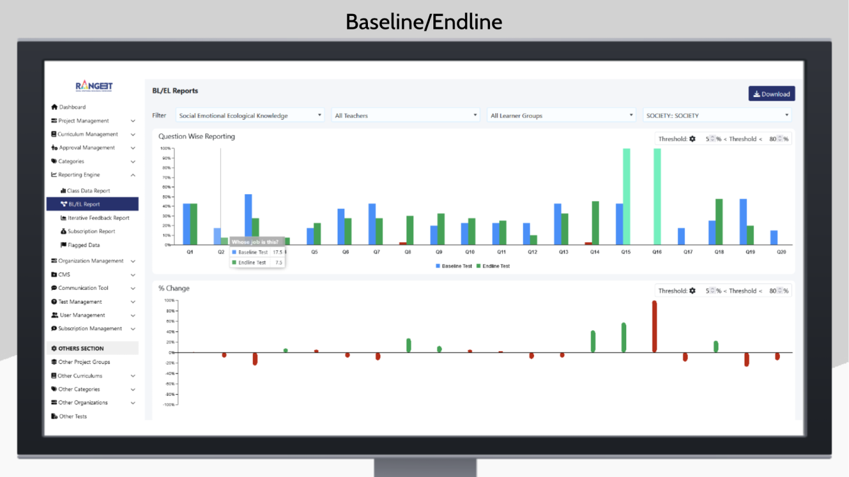849x477 pixels.
Task: Click the Download button
Action: click(x=772, y=94)
